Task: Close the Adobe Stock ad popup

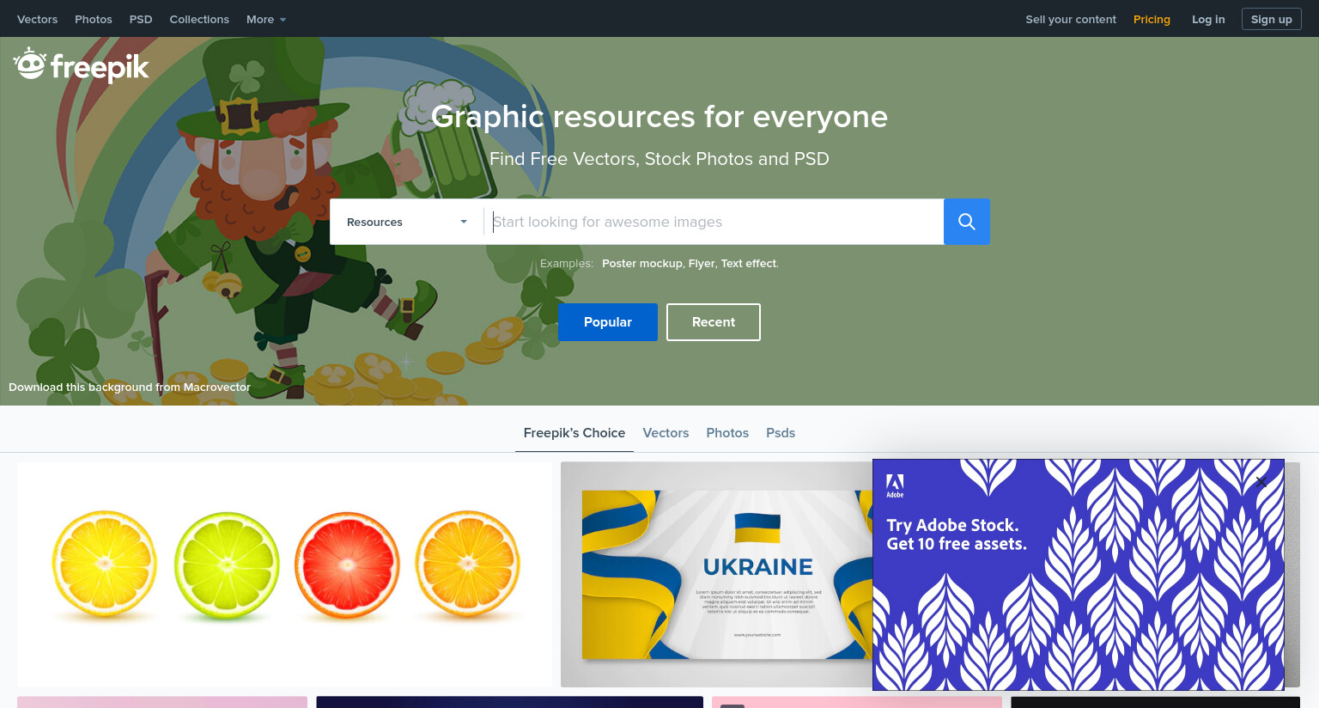Action: coord(1261,482)
